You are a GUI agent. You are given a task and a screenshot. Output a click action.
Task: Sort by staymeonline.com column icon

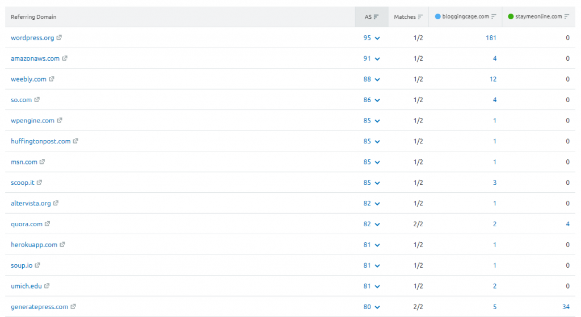tap(567, 16)
